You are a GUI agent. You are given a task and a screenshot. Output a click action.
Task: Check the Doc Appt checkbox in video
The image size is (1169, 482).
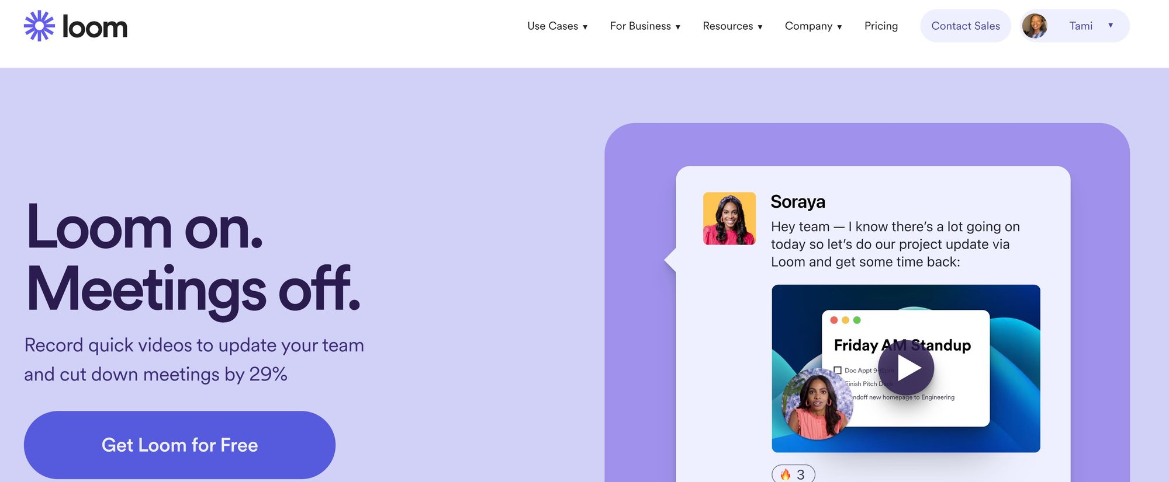coord(838,370)
